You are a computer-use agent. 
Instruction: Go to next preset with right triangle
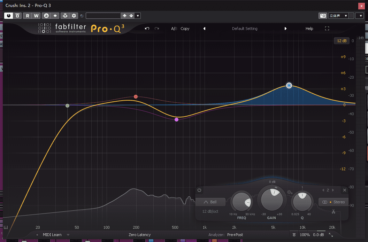[x=285, y=29]
